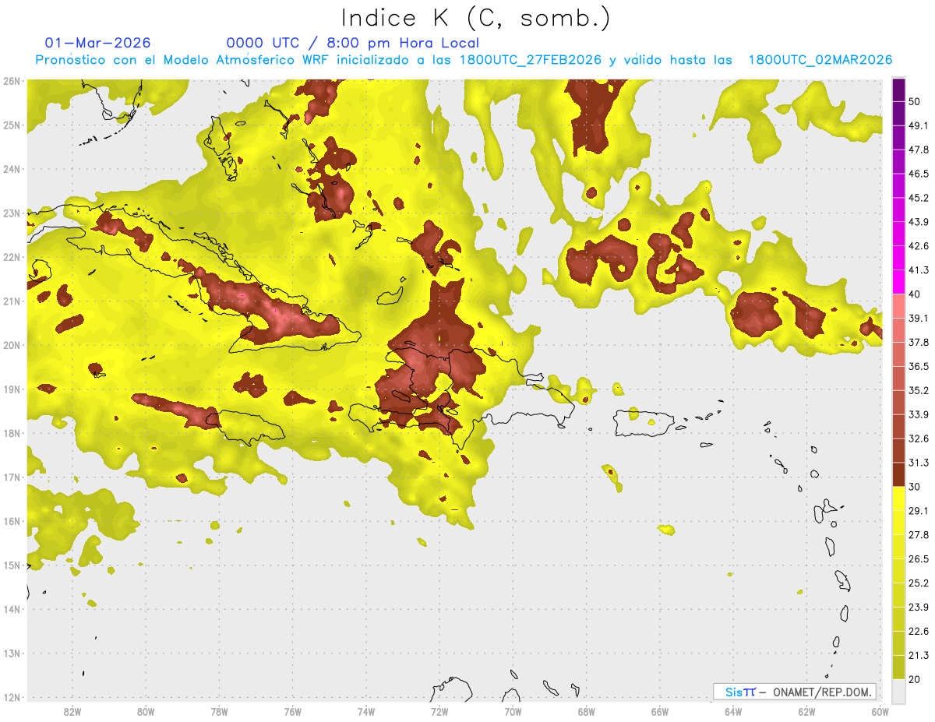The height and width of the screenshot is (722, 935).
Task: Click the gray colorbar segment below 20
Action: click(x=899, y=691)
